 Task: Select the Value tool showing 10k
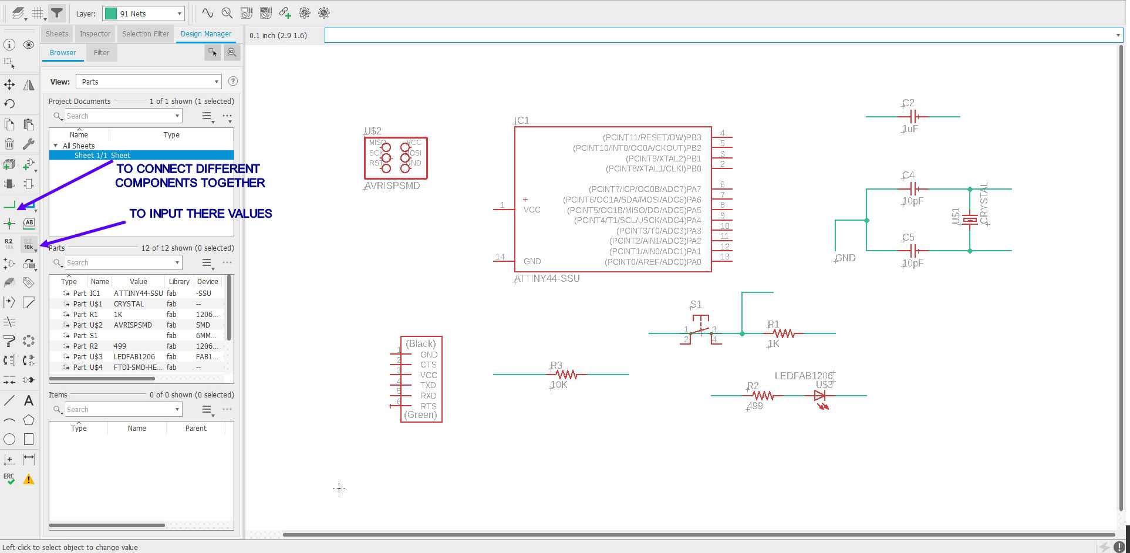pos(29,245)
